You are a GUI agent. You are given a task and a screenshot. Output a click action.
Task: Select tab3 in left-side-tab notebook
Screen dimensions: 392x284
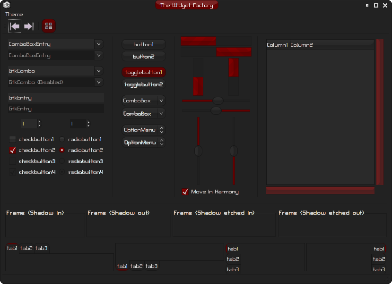point(233,269)
